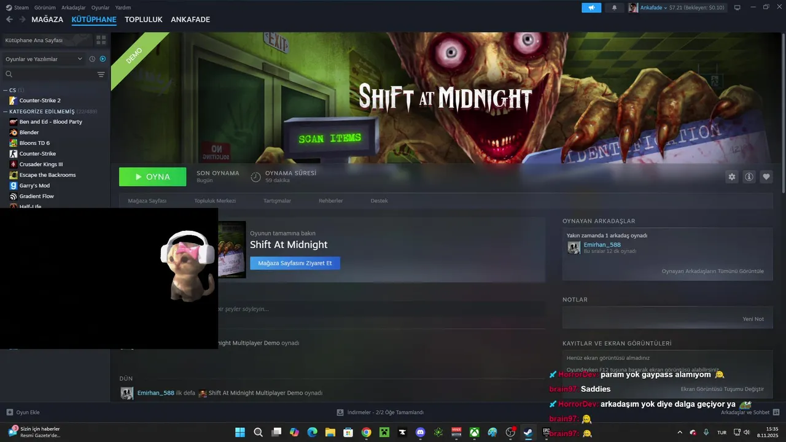
Task: Expand Oyunlar ve Yazılımlar dropdown
Action: point(43,59)
